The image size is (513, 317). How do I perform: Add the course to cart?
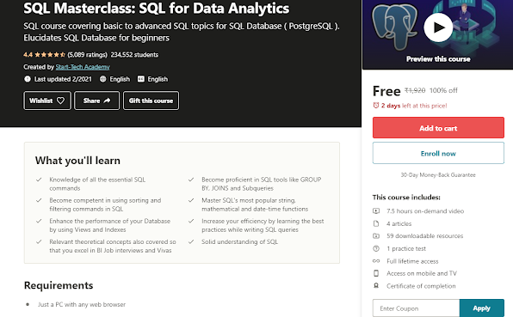(438, 128)
